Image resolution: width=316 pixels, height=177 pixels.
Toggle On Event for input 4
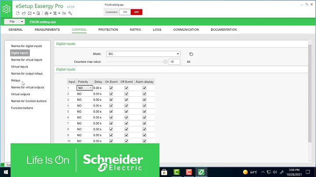[x=111, y=106]
